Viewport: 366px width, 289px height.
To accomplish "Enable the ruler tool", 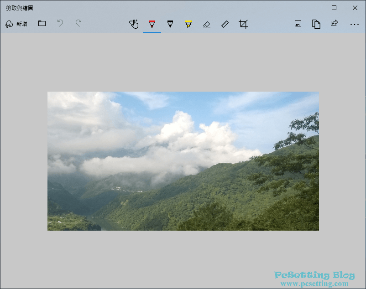I will [x=225, y=24].
